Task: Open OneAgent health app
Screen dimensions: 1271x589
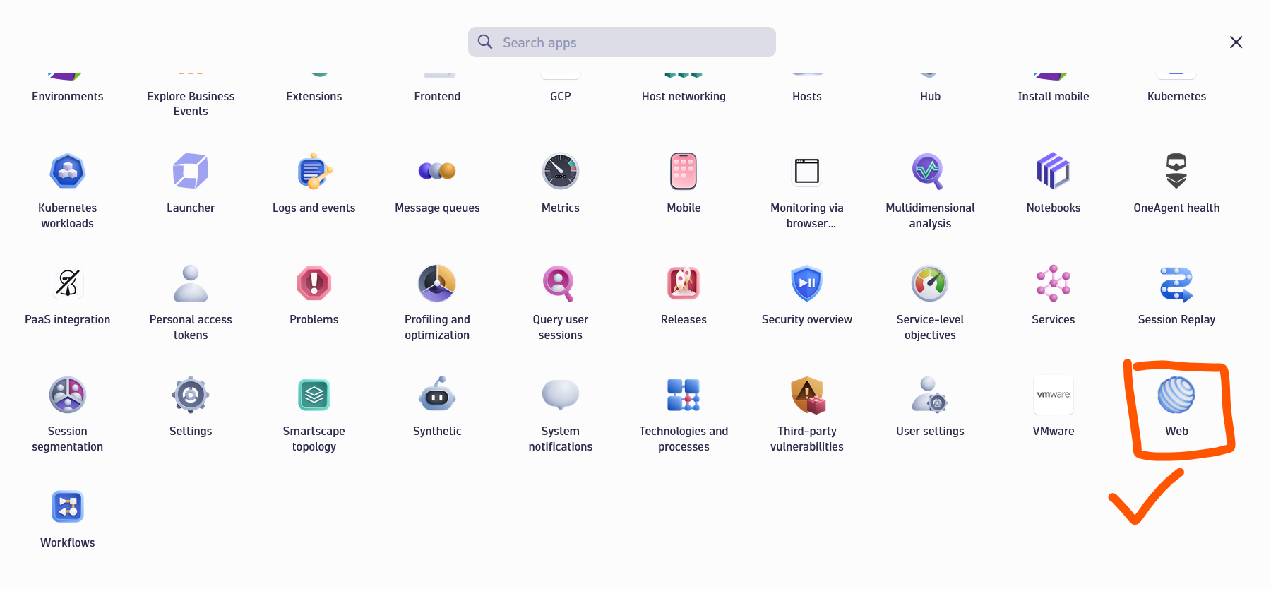Action: pos(1176,172)
